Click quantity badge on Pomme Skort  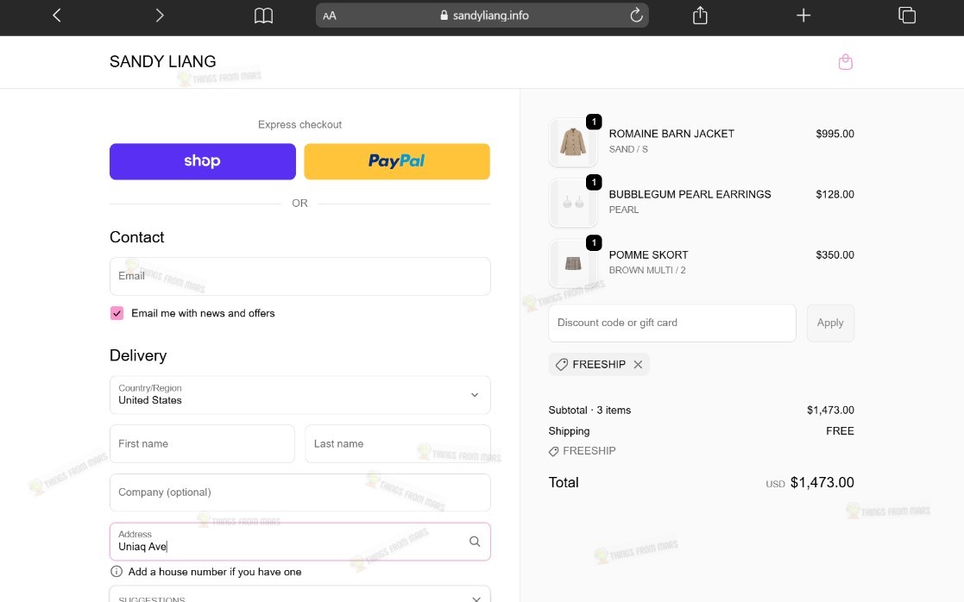[594, 242]
